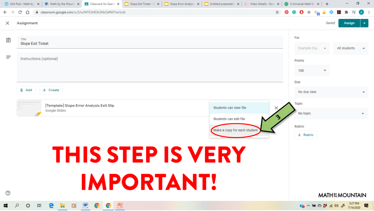The width and height of the screenshot is (374, 211).
Task: Choose Students can view file option
Action: [229, 108]
